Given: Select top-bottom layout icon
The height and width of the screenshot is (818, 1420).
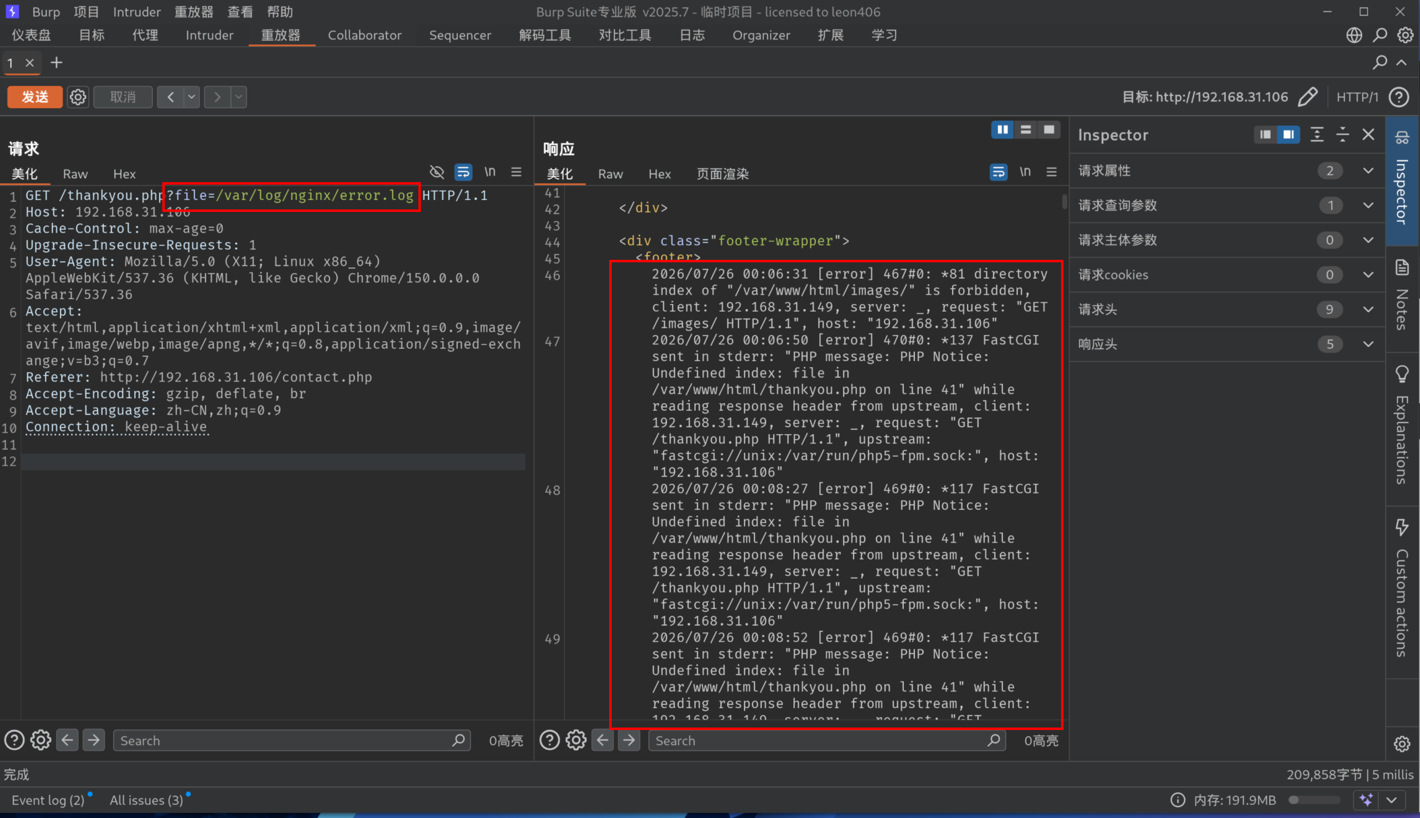Looking at the screenshot, I should (1025, 130).
